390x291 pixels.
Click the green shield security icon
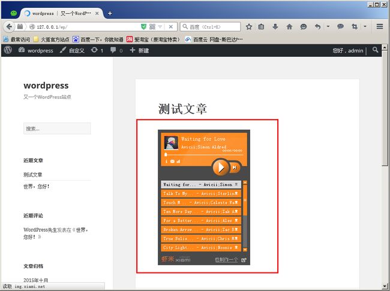click(143, 26)
